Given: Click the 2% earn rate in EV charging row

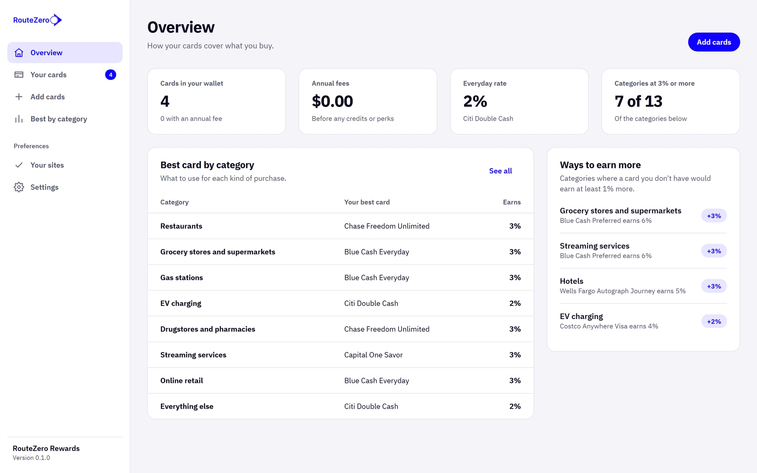Looking at the screenshot, I should (x=515, y=303).
